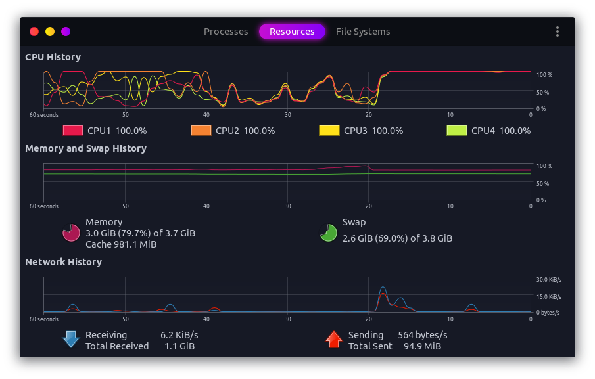Click the orange CPU2 color swatch
The width and height of the screenshot is (595, 379).
click(201, 130)
